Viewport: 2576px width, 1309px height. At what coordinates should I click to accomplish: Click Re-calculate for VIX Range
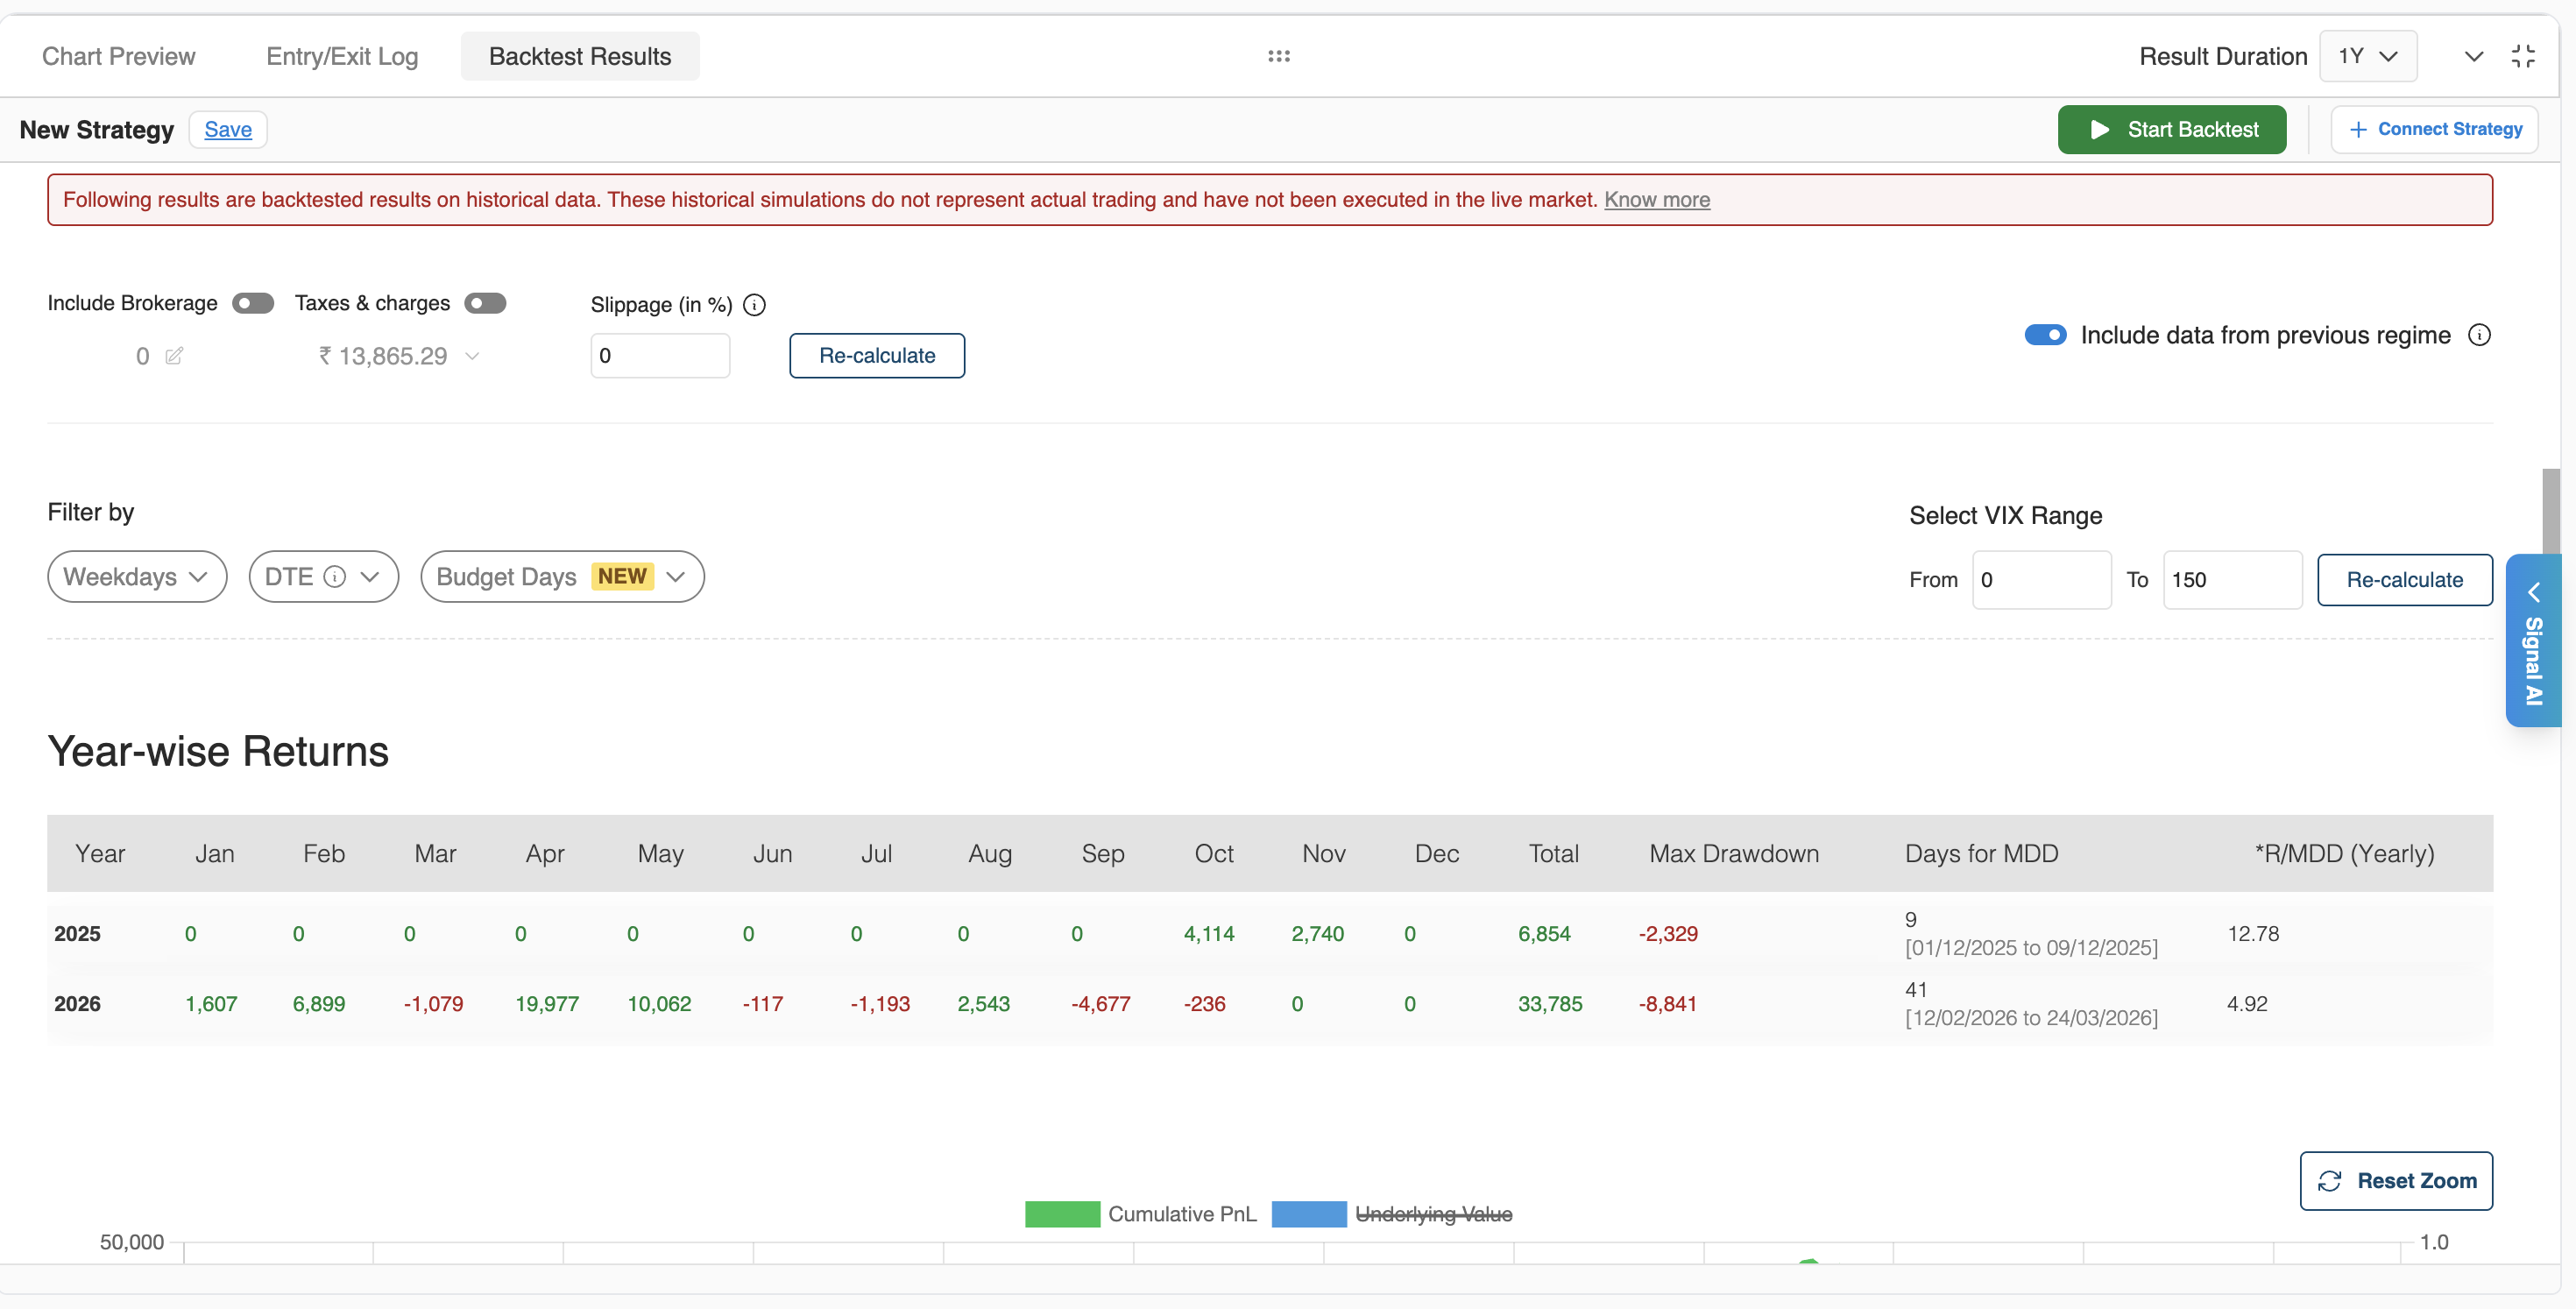click(2404, 579)
